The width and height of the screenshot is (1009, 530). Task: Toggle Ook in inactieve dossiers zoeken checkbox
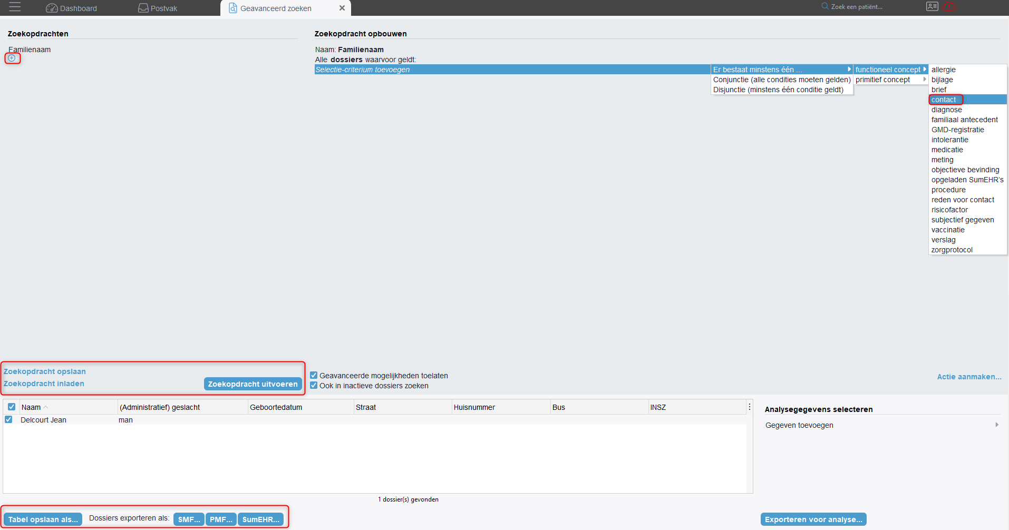(314, 386)
